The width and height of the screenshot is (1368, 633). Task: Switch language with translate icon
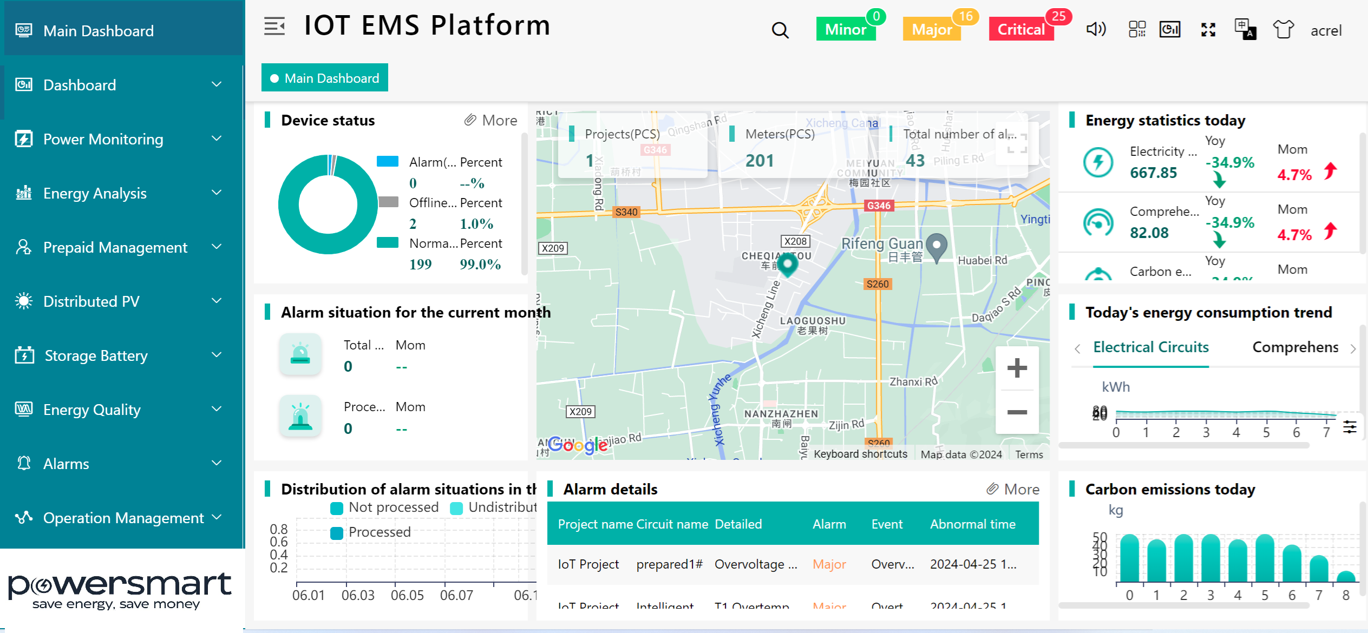pos(1245,29)
